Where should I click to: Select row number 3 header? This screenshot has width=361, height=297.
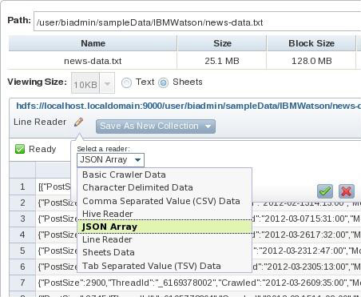tap(22, 219)
